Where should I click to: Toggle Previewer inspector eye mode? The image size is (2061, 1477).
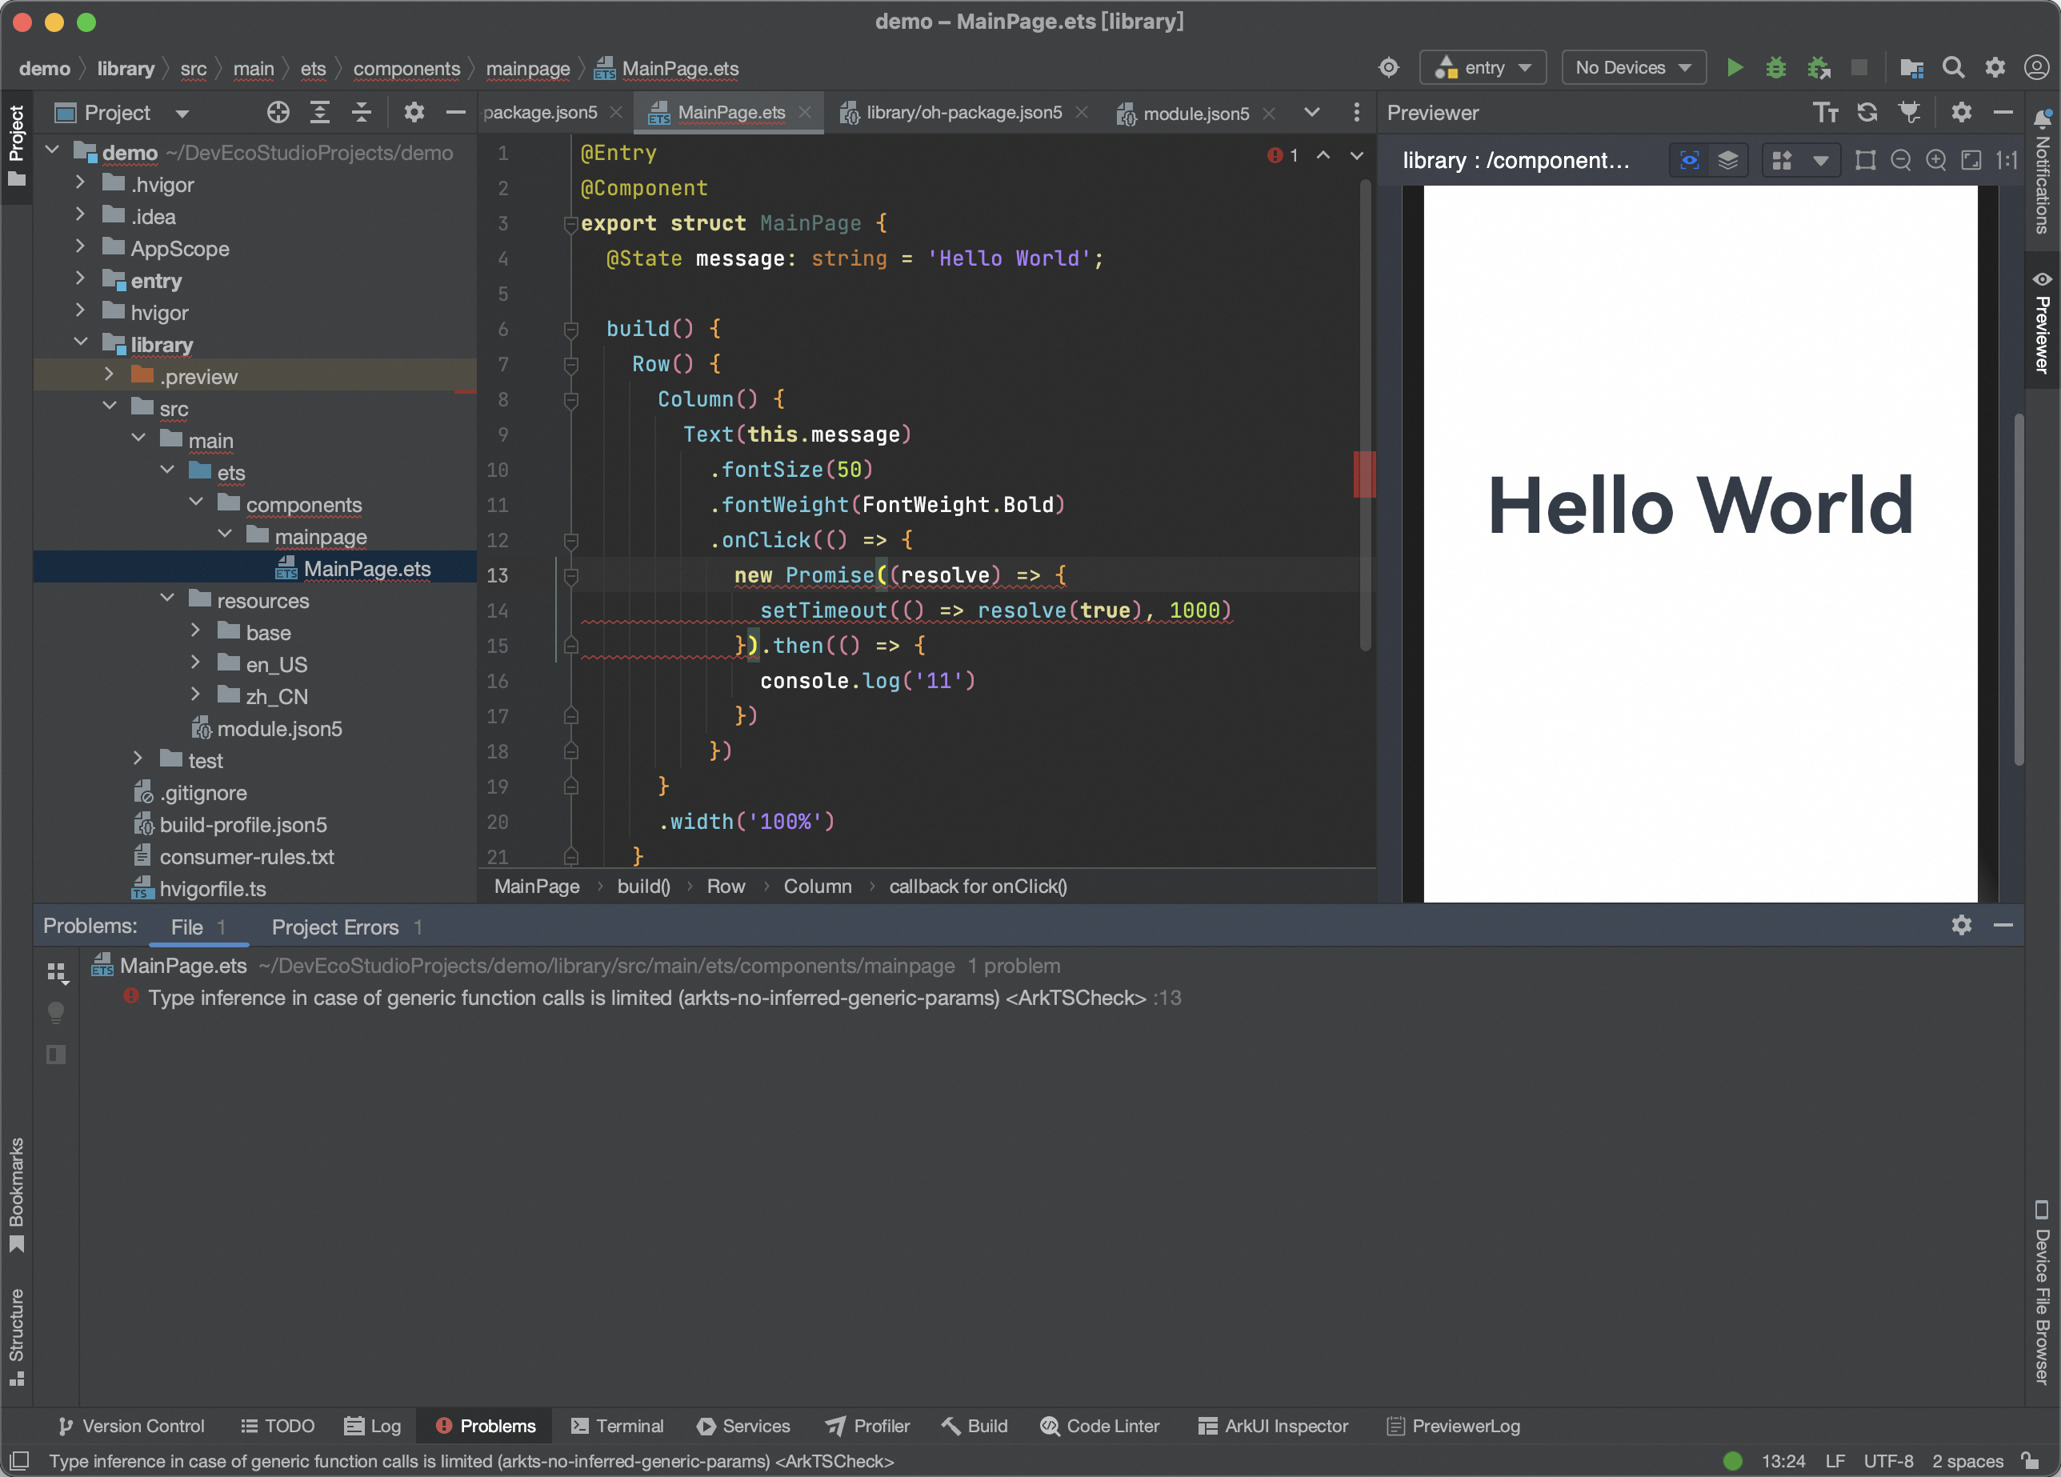[1688, 161]
